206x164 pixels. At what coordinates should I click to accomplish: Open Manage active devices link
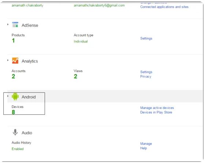[157, 108]
